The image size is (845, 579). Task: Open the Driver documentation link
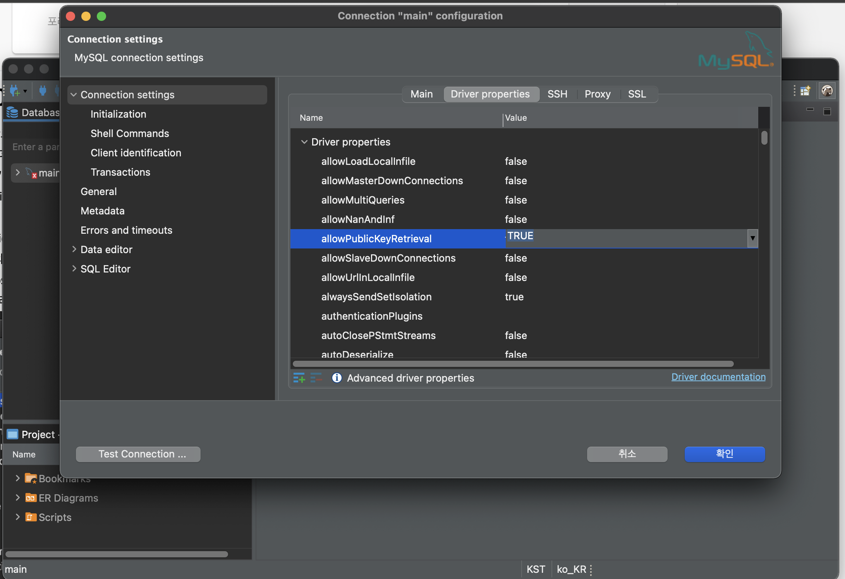[718, 377]
